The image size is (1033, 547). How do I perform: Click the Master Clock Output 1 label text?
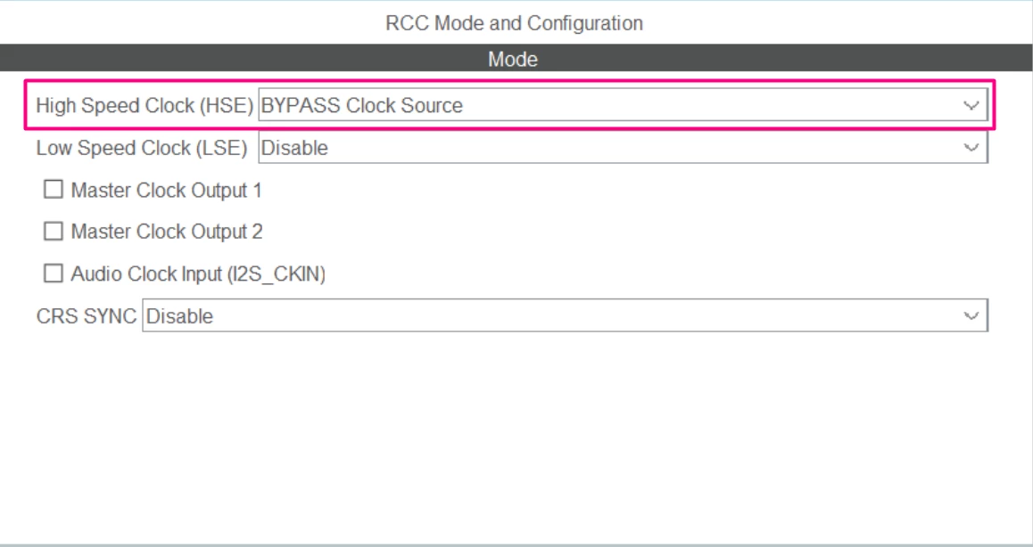tap(166, 191)
